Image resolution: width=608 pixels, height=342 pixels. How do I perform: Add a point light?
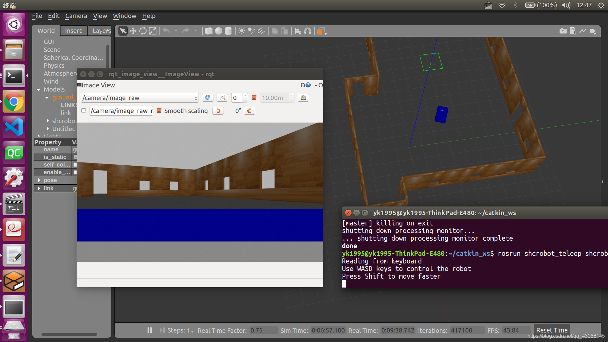coord(242,31)
